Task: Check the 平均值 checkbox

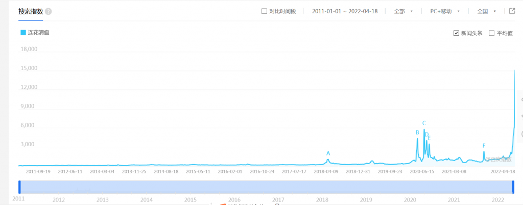Action: [491, 33]
